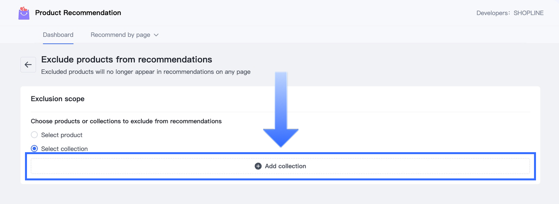Click the 'Select collection' option label
The image size is (559, 204).
tap(64, 149)
